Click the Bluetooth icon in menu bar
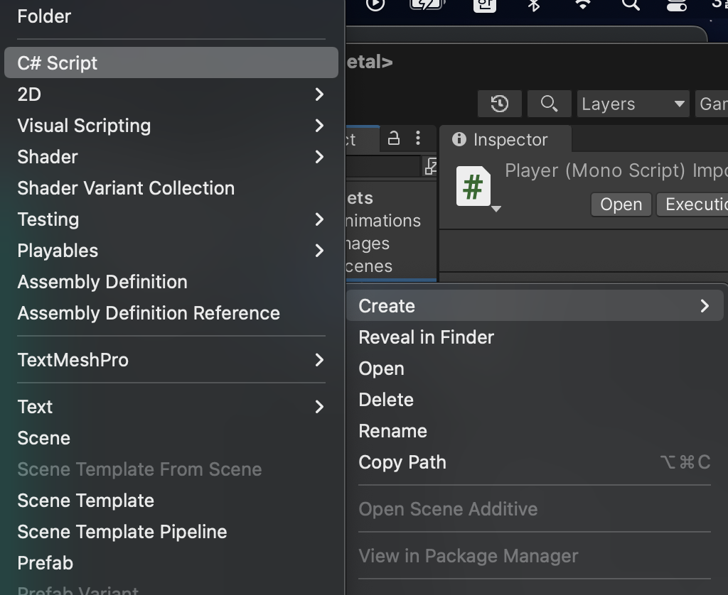 click(x=535, y=4)
